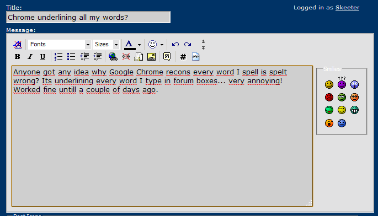Click the word 'recons' in message
Image resolution: width=378 pixels, height=216 pixels.
(x=178, y=72)
